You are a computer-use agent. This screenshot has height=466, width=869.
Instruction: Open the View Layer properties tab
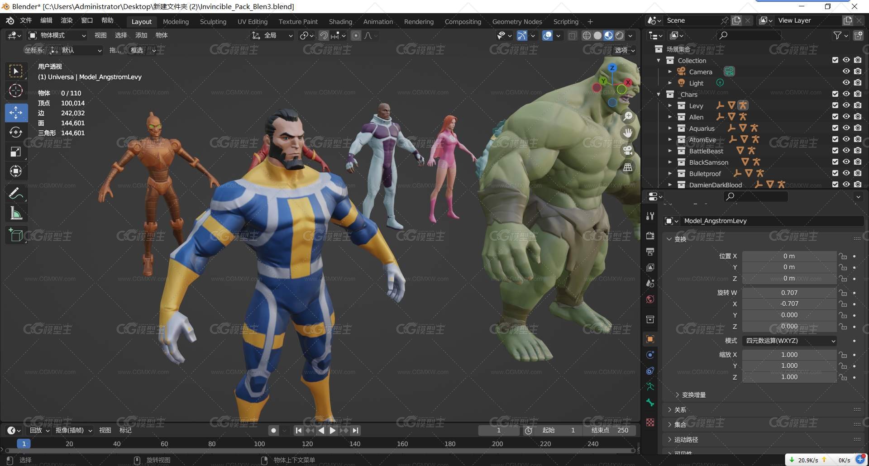tap(650, 267)
